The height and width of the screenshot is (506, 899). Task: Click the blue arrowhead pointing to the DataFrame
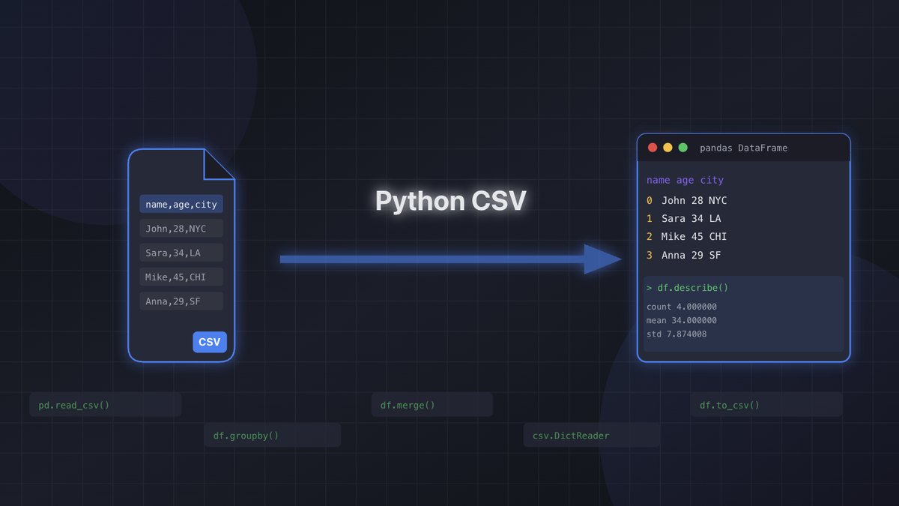[603, 259]
